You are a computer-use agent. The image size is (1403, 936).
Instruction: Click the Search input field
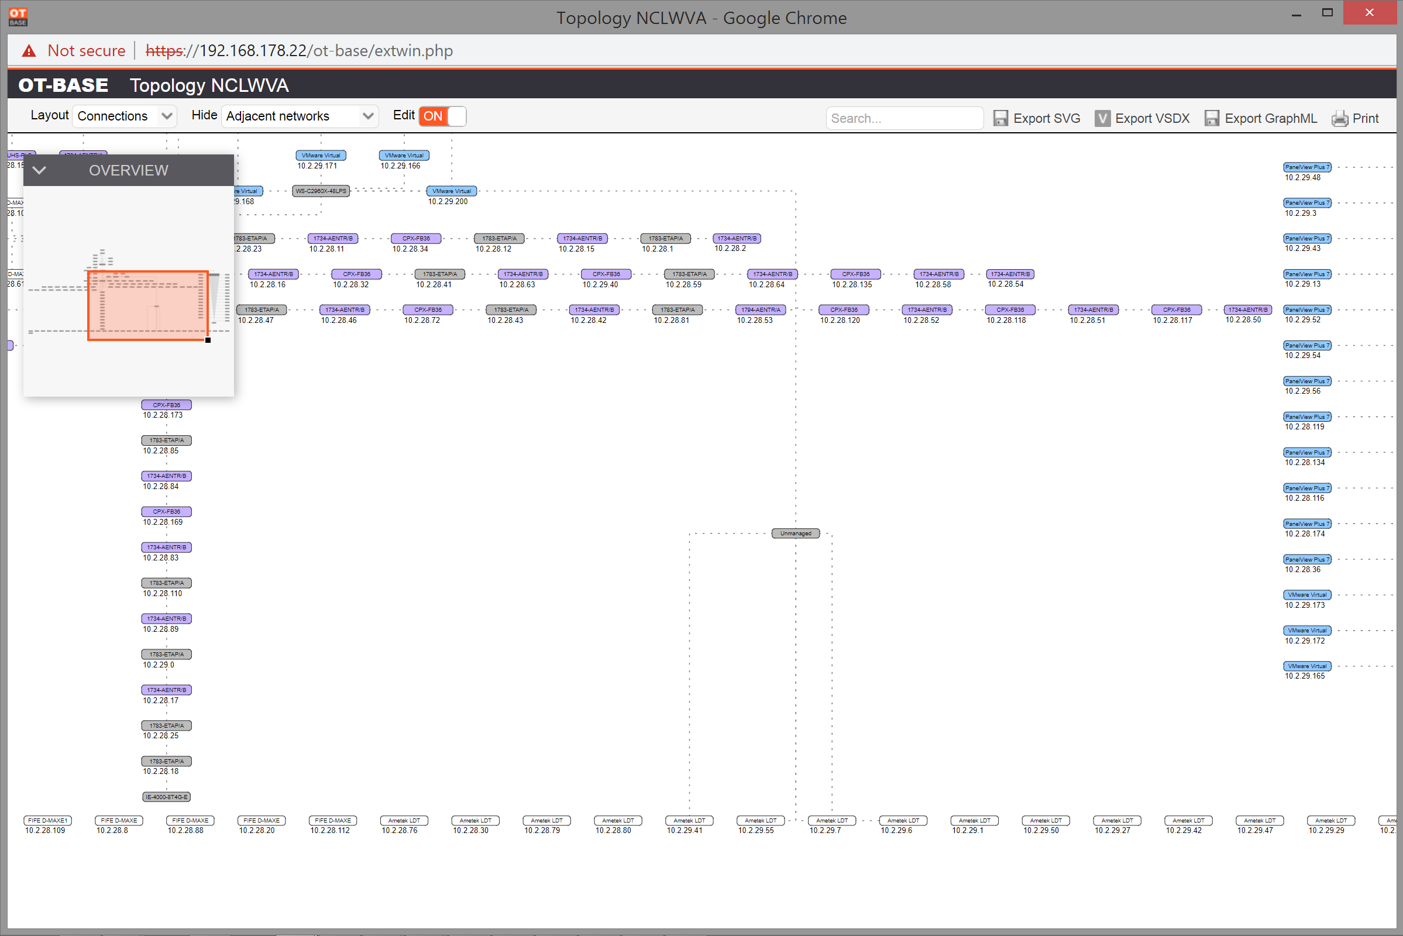(x=904, y=118)
